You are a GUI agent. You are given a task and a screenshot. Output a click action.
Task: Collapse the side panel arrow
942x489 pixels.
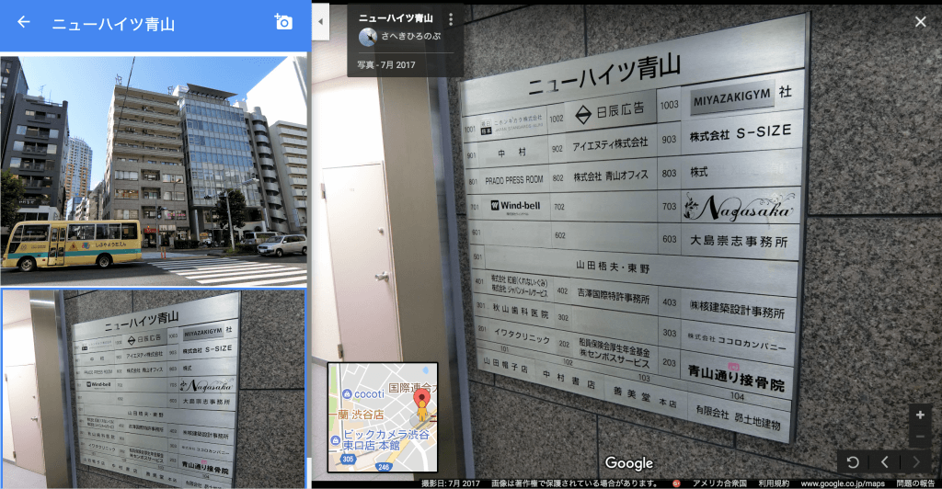tap(320, 21)
